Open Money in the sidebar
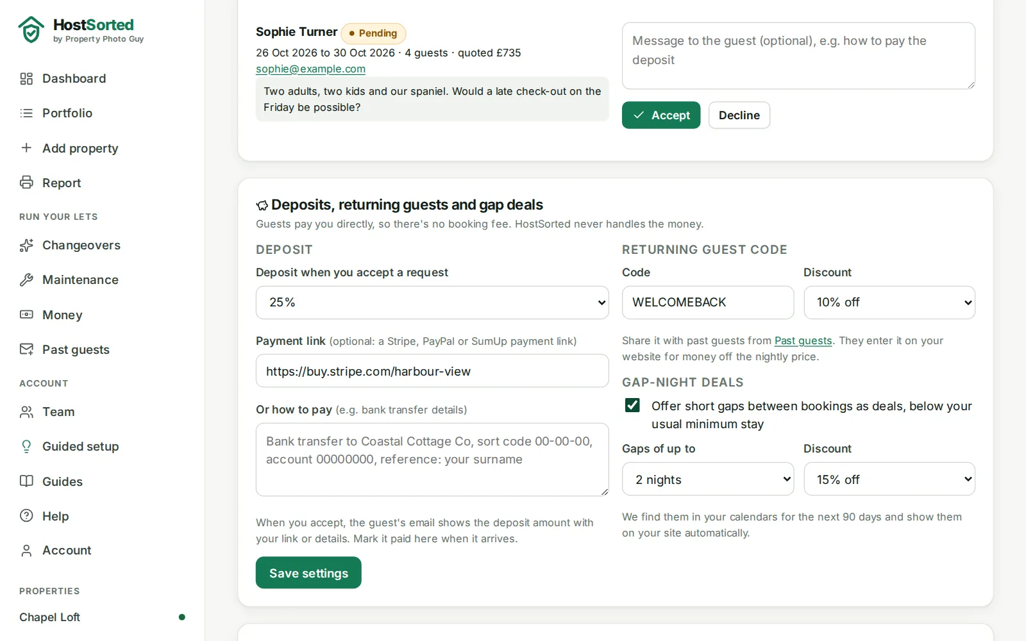The width and height of the screenshot is (1026, 641). coord(62,315)
